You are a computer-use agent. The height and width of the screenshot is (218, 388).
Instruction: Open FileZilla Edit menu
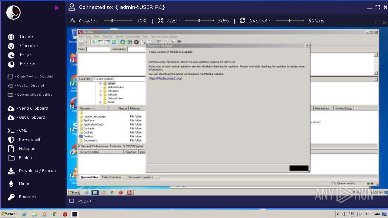coord(89,37)
